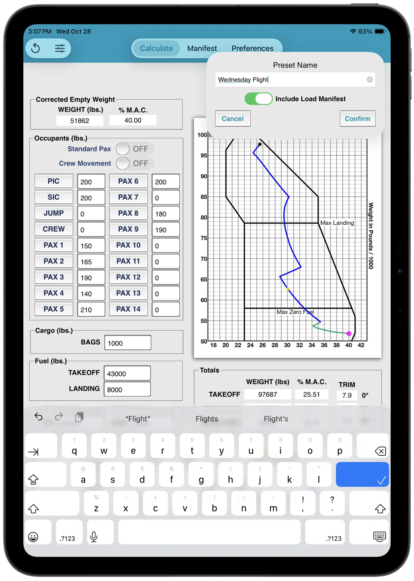
Task: Turn off Include Load Manifest switch
Action: 259,99
